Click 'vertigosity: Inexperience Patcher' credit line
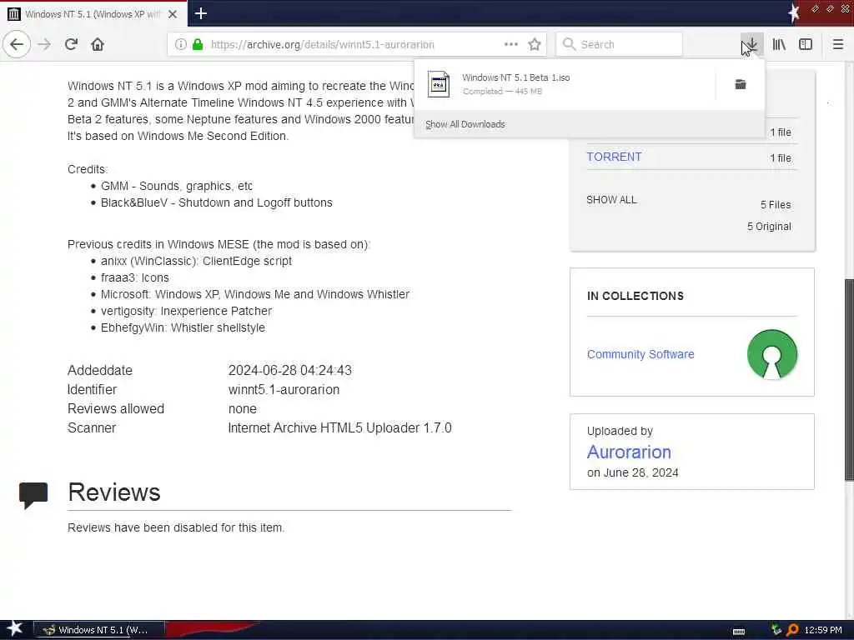 pos(186,311)
